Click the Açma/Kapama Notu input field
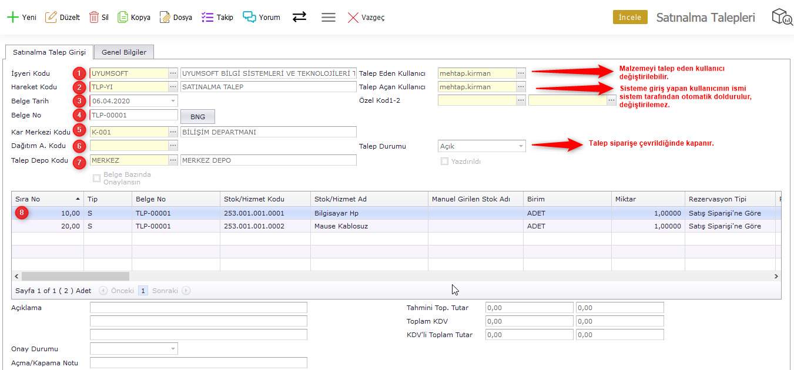Image resolution: width=794 pixels, height=370 pixels. (x=198, y=363)
